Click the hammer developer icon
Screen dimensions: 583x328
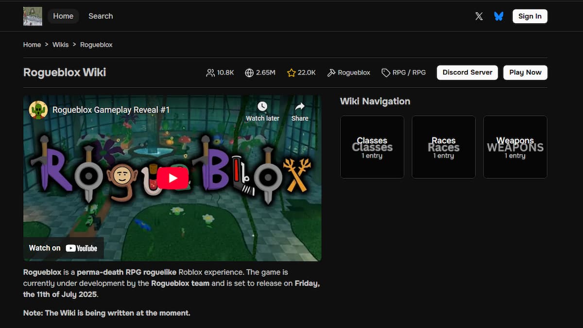click(331, 72)
